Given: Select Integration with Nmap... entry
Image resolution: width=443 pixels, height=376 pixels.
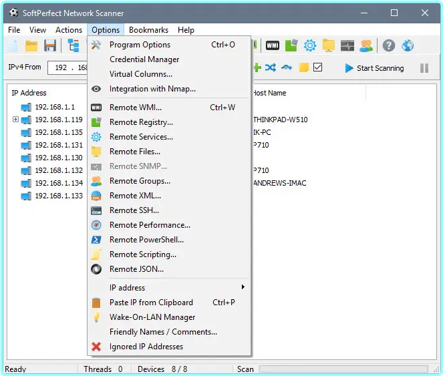Looking at the screenshot, I should 169,89.
